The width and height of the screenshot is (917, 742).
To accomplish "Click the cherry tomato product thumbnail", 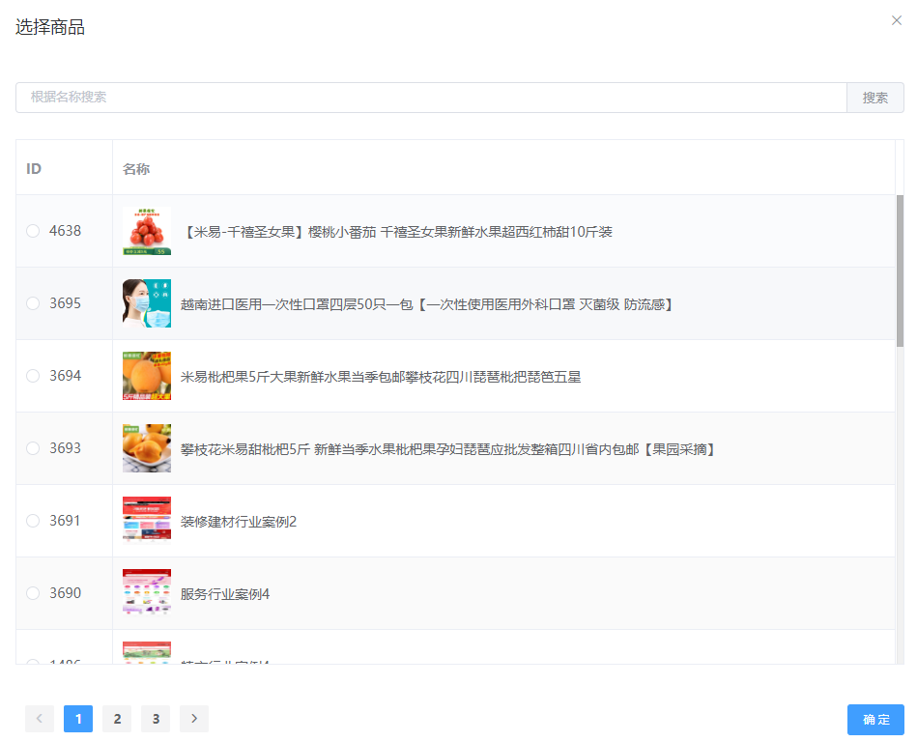I will click(x=147, y=231).
